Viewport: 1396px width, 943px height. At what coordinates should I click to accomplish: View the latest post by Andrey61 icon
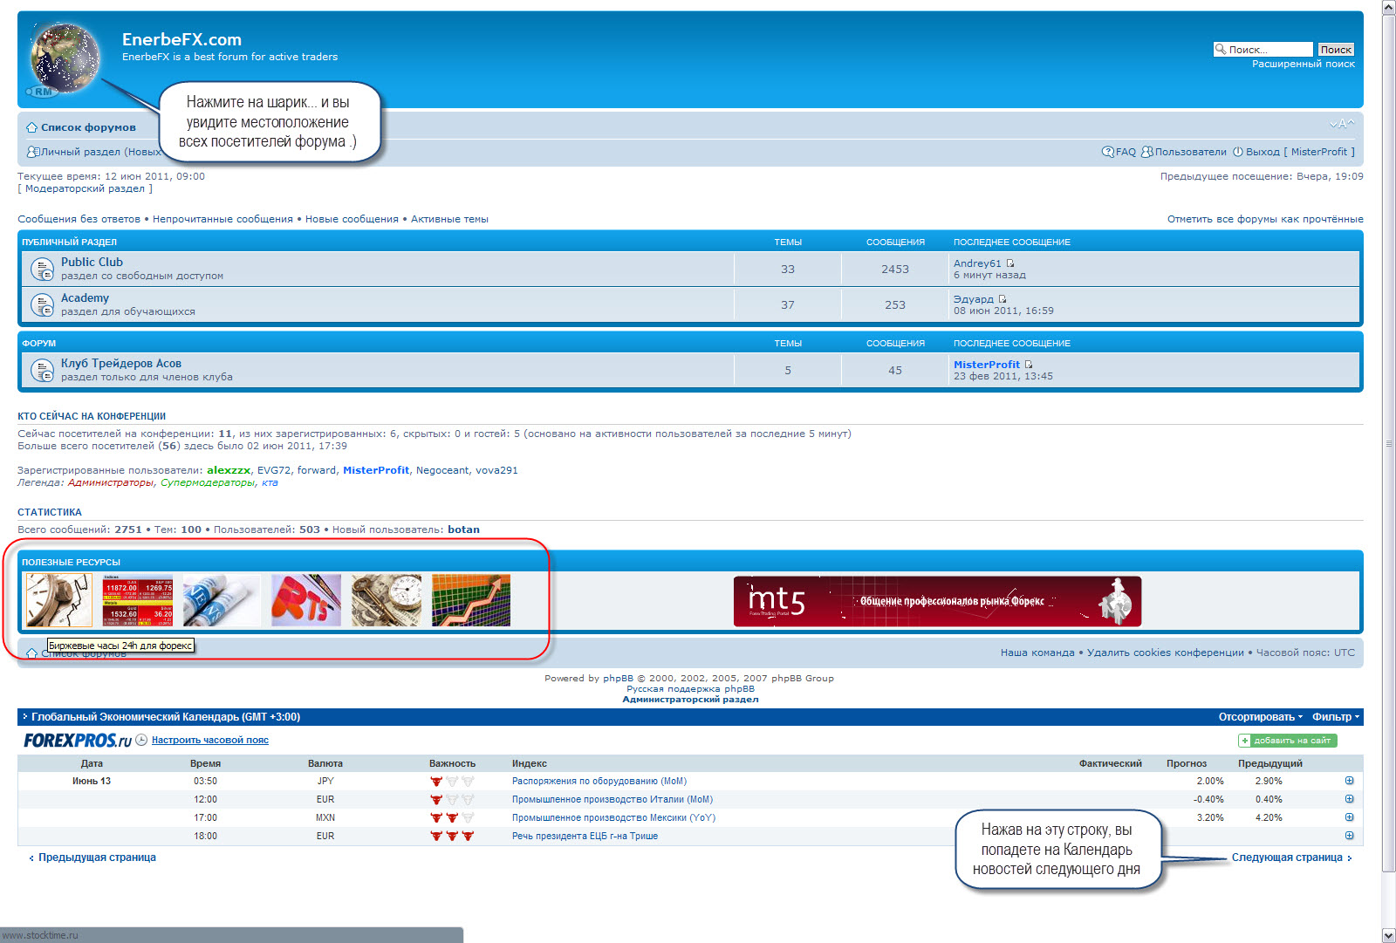pos(1010,263)
